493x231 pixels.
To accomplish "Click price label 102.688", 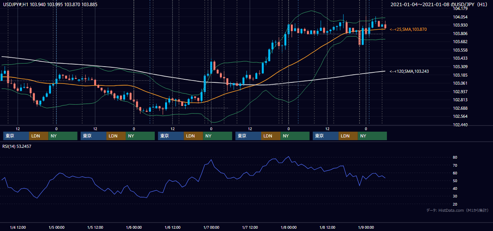I will tap(460, 108).
